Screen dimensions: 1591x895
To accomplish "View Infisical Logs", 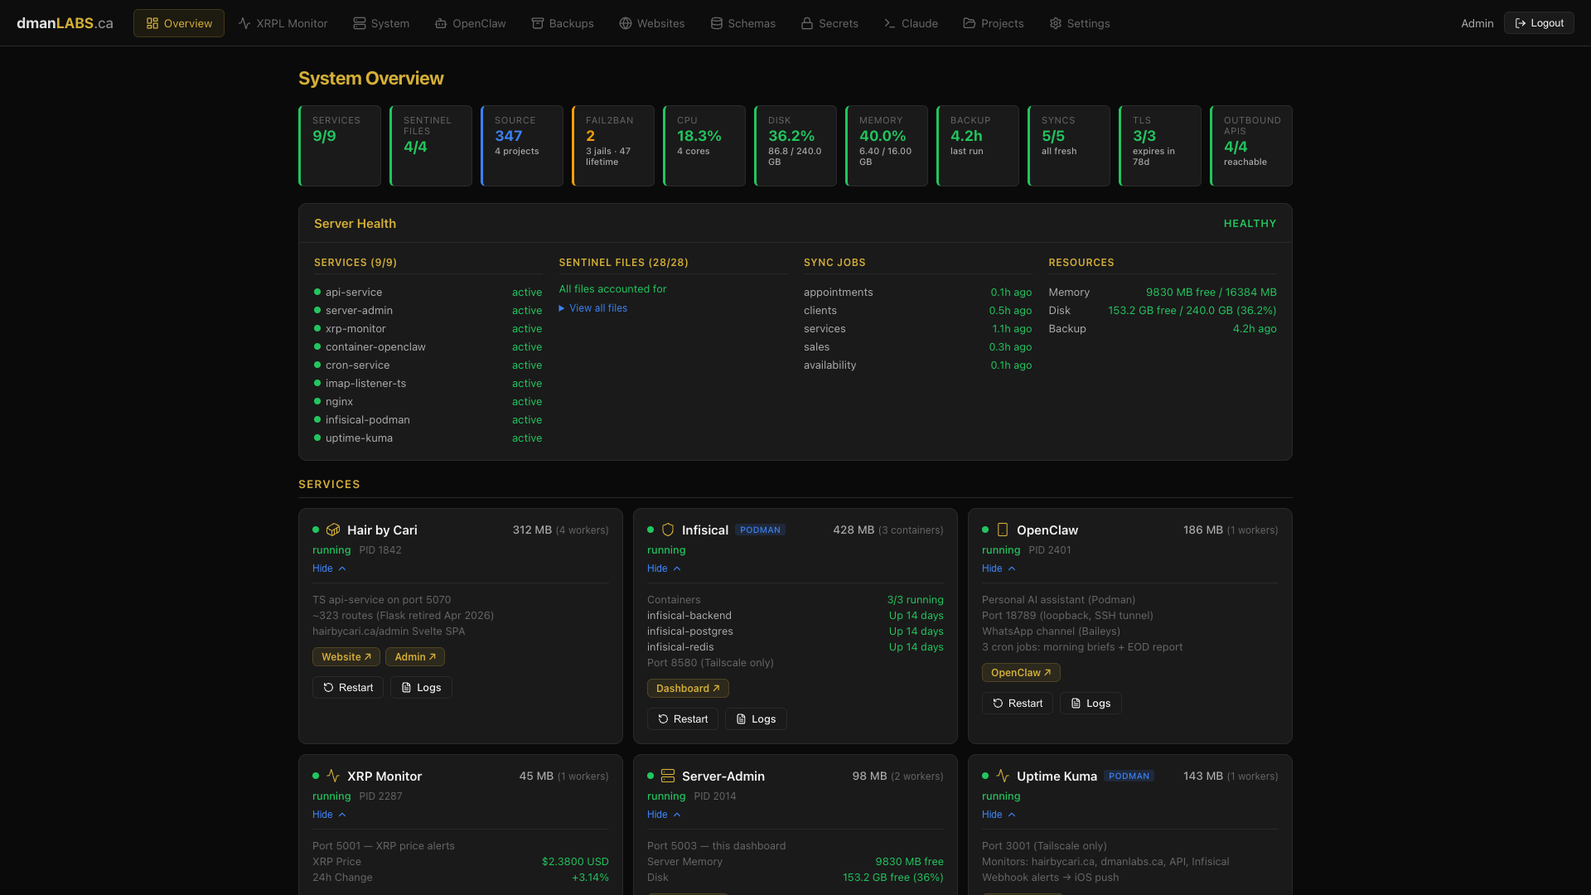I will click(756, 719).
